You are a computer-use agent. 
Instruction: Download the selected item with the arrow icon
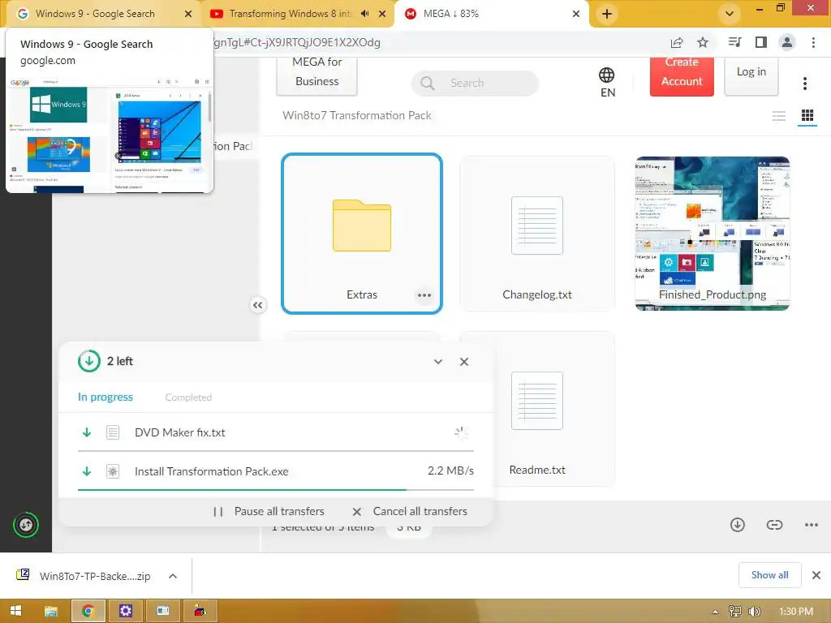click(738, 525)
